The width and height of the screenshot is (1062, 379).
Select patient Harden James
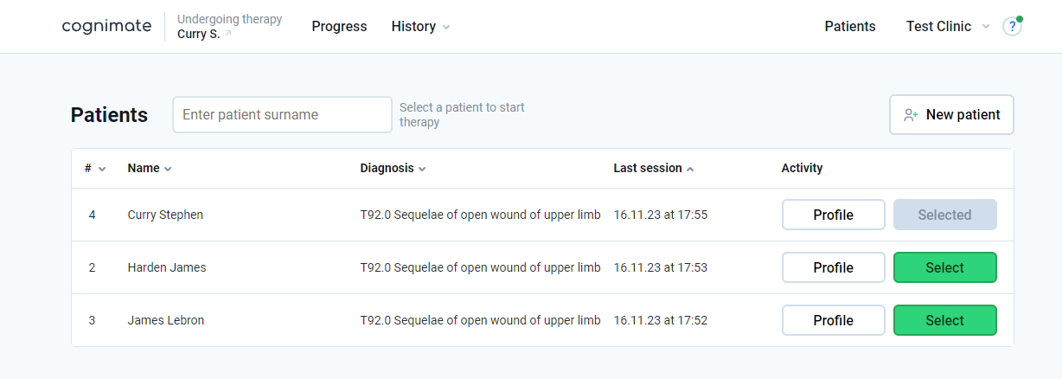944,267
